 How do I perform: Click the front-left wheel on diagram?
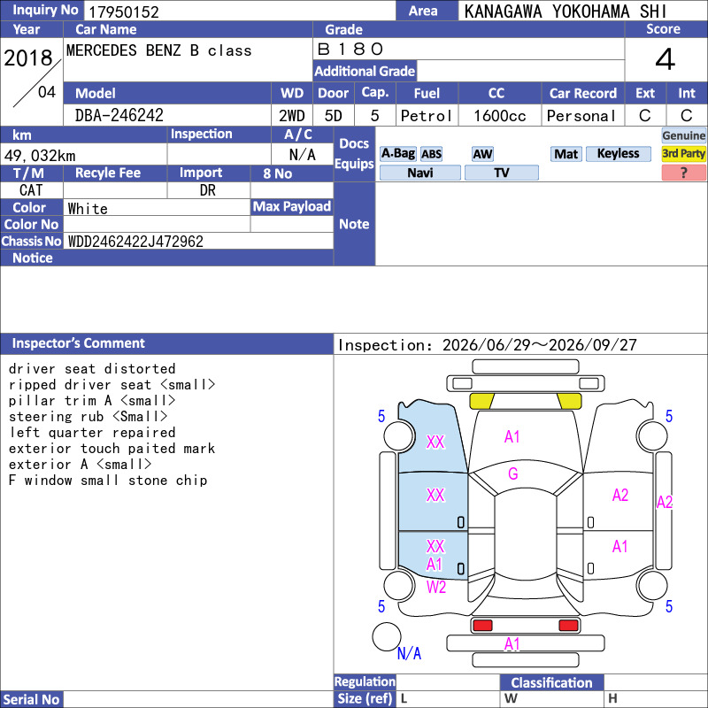(x=399, y=435)
